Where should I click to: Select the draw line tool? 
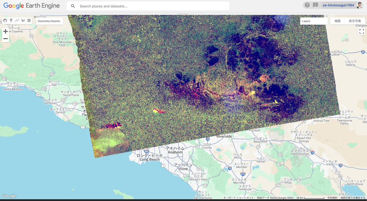point(17,21)
